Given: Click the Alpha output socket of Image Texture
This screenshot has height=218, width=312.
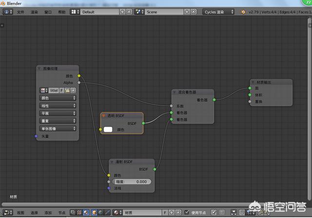Looking at the screenshot, I should [79, 82].
